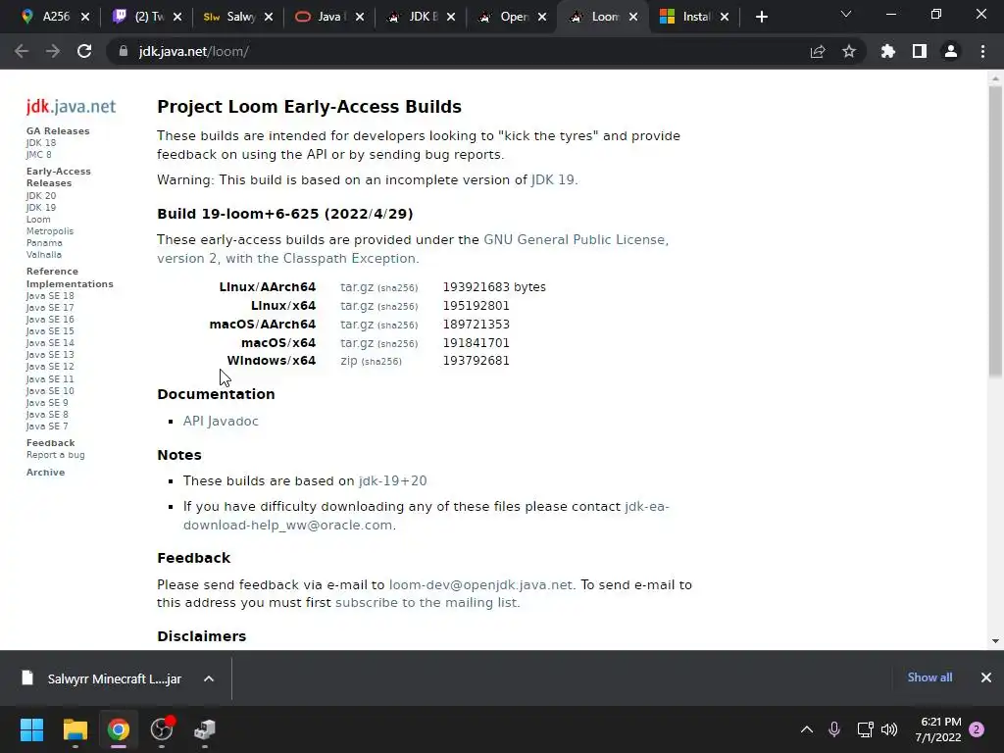Click Chrome icon in taskbar
Image resolution: width=1004 pixels, height=753 pixels.
point(119,729)
